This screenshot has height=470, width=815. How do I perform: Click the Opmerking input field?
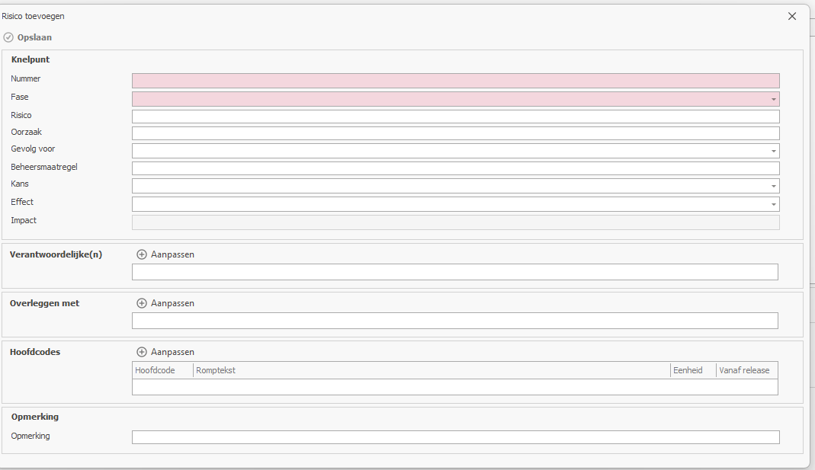coord(455,437)
